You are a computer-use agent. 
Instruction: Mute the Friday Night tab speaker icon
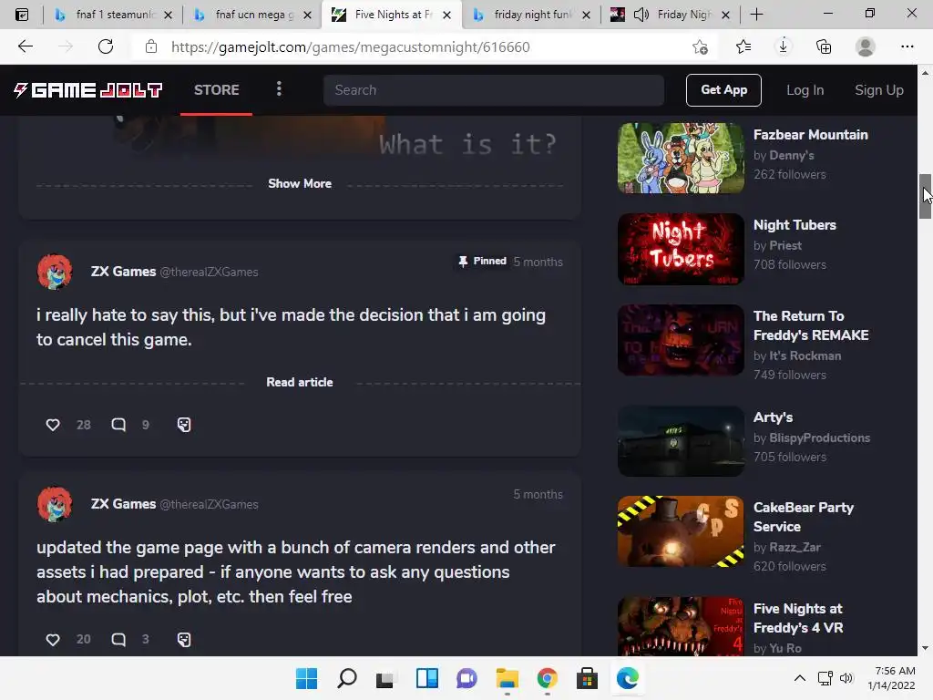(x=641, y=15)
